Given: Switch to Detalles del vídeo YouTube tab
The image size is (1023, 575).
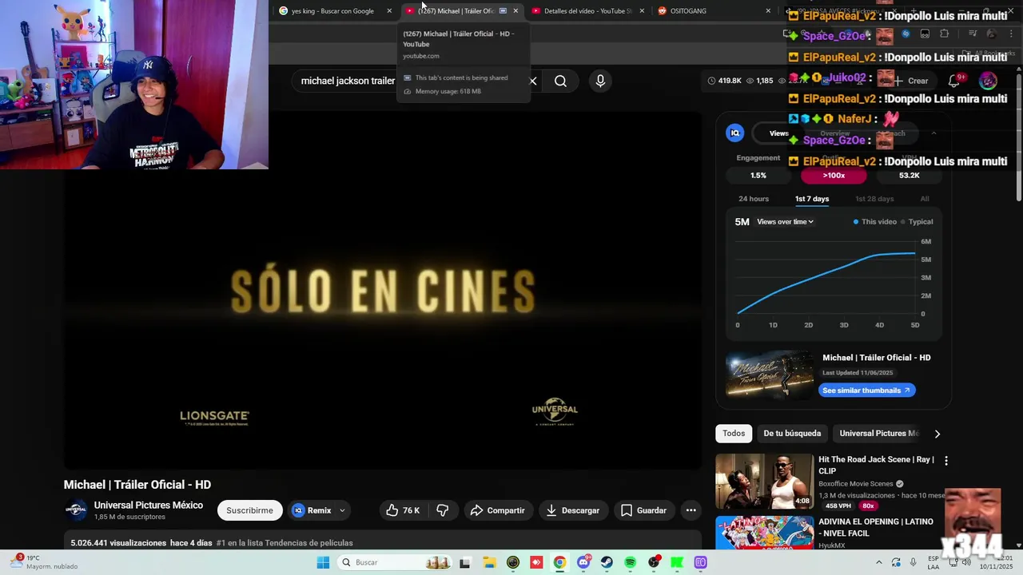Looking at the screenshot, I should point(586,11).
